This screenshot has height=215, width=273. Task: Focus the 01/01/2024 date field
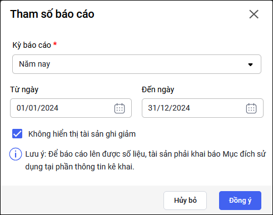71,108
